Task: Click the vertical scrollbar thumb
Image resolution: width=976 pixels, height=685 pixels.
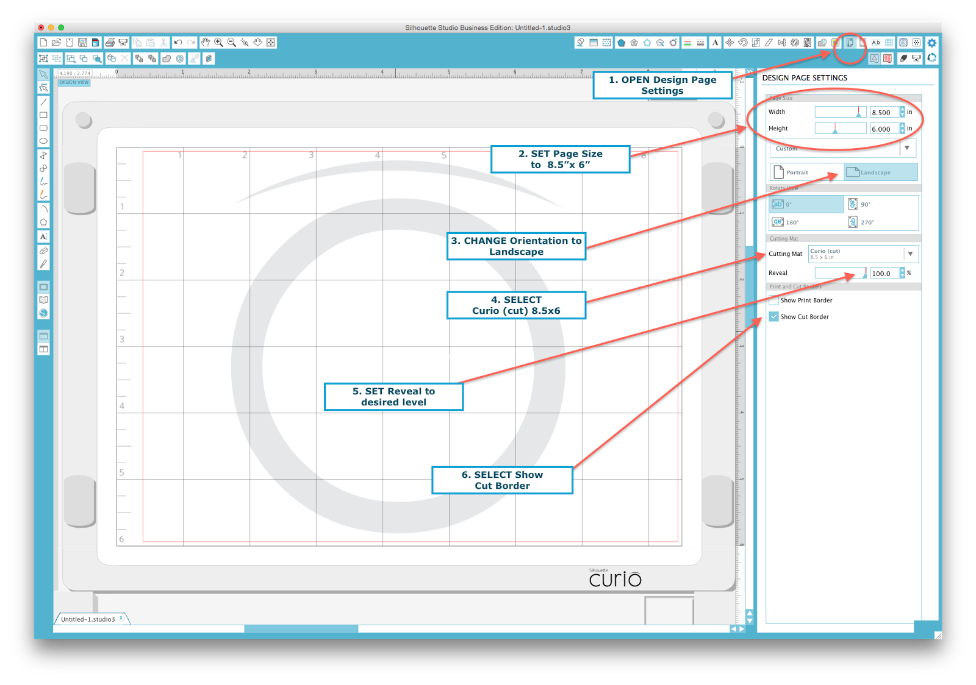Action: (x=750, y=288)
